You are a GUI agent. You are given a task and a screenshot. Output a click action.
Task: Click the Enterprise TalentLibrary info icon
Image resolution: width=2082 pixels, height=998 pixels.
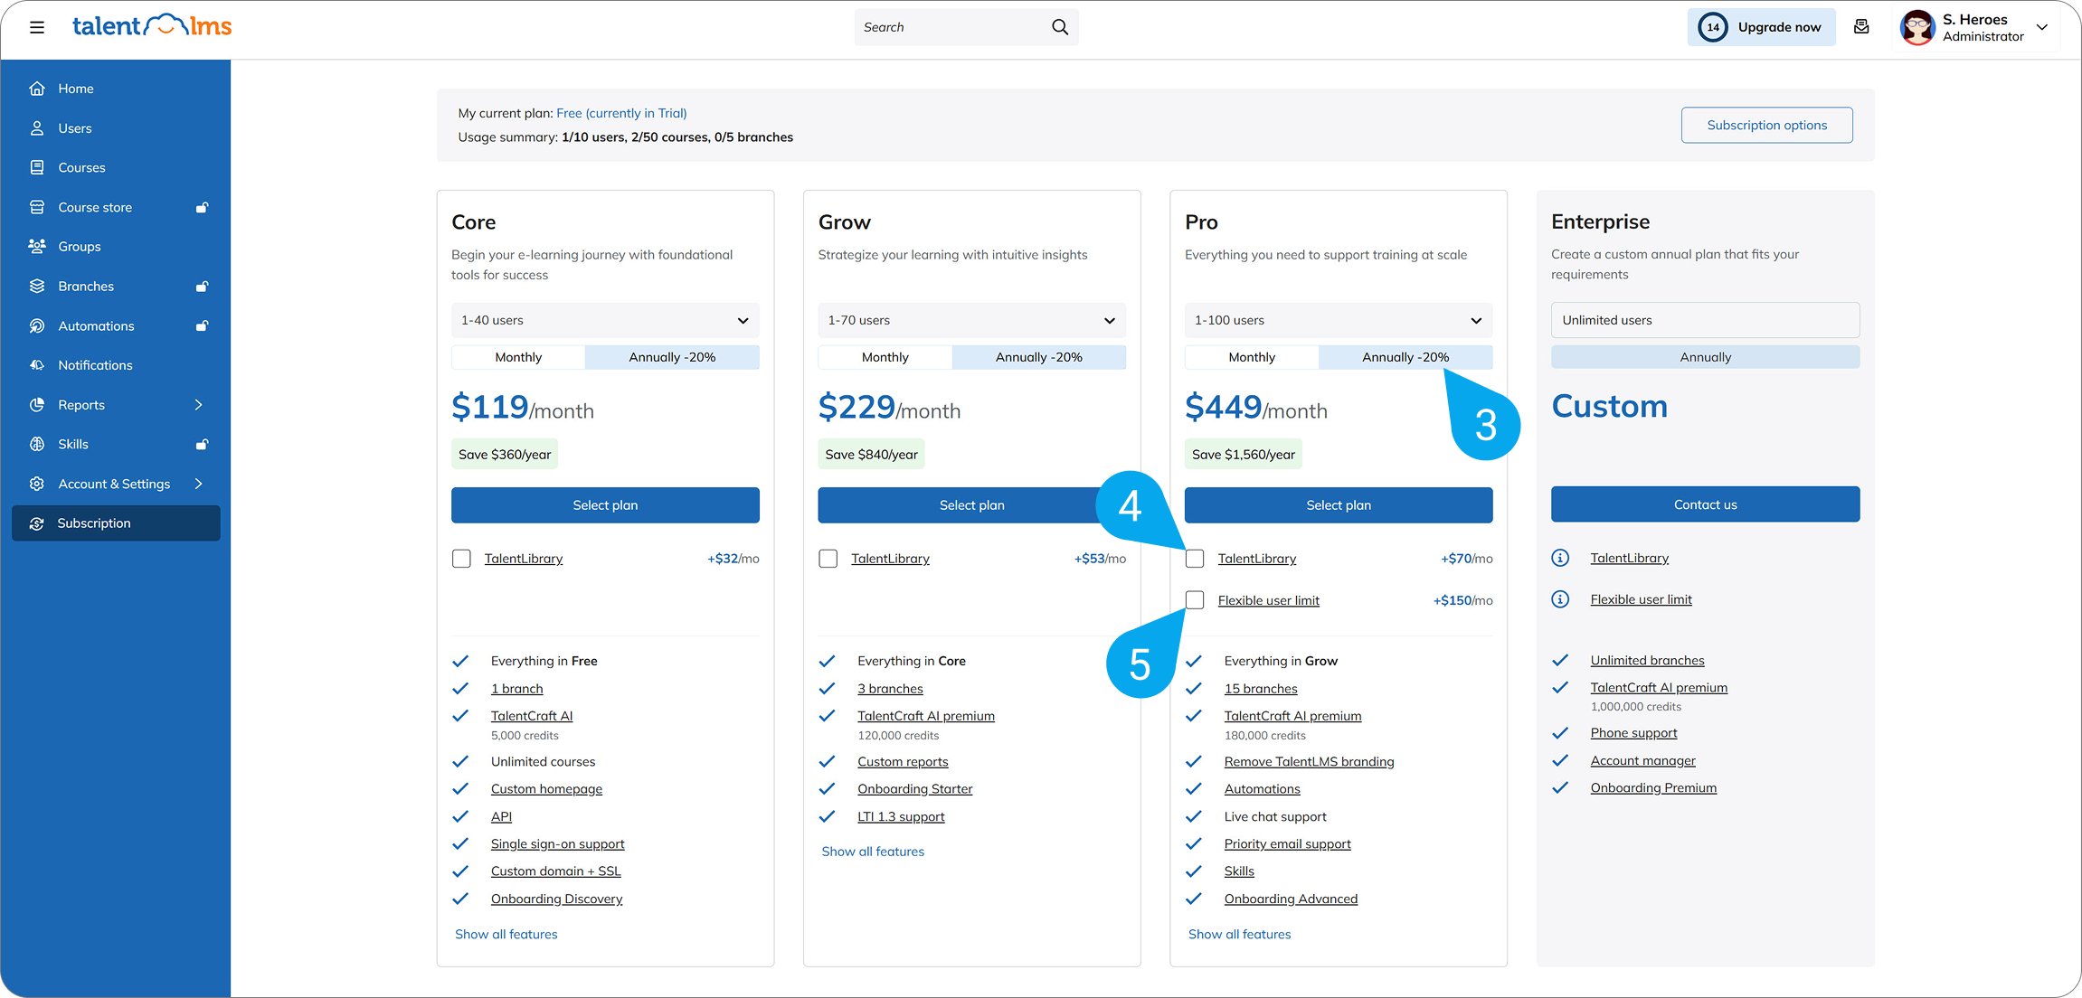click(1560, 558)
